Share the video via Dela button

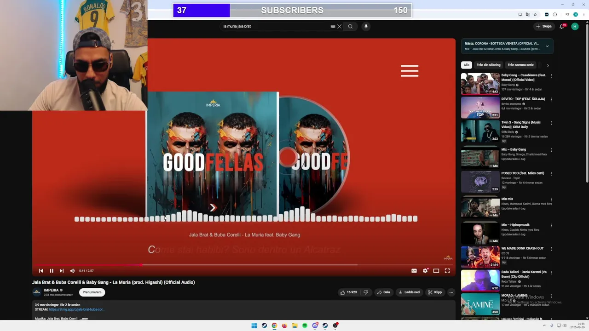tap(383, 292)
